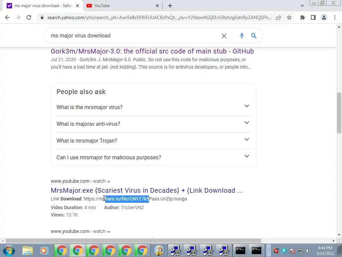Open the Extensions puzzle icon
The width and height of the screenshot is (342, 257).
pyautogui.click(x=303, y=17)
